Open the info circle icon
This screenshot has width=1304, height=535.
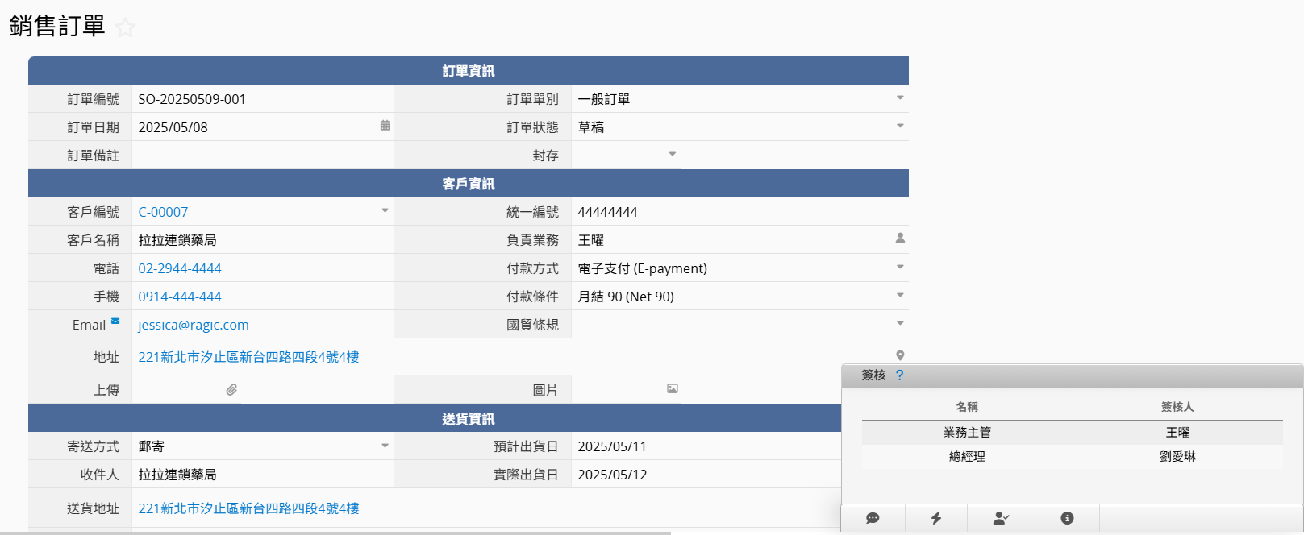(x=1067, y=518)
